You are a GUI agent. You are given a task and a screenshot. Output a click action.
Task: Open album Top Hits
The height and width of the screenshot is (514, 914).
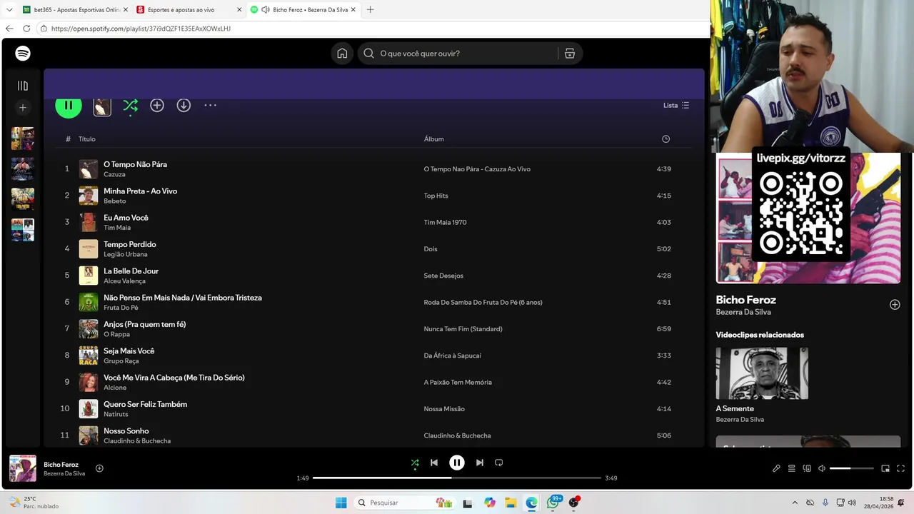tap(436, 196)
